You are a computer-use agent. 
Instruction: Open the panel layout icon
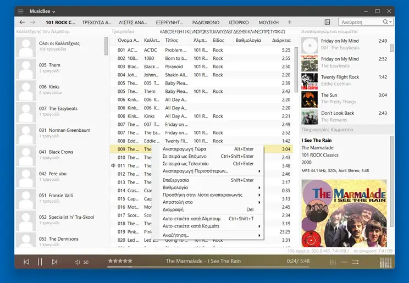coord(327,22)
